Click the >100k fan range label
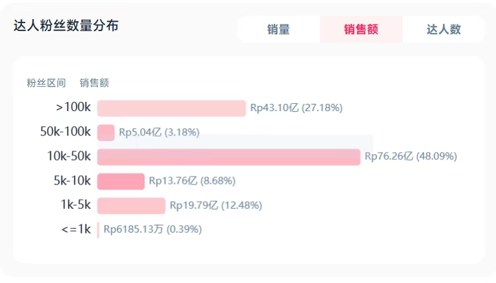This screenshot has width=496, height=283. [x=73, y=108]
